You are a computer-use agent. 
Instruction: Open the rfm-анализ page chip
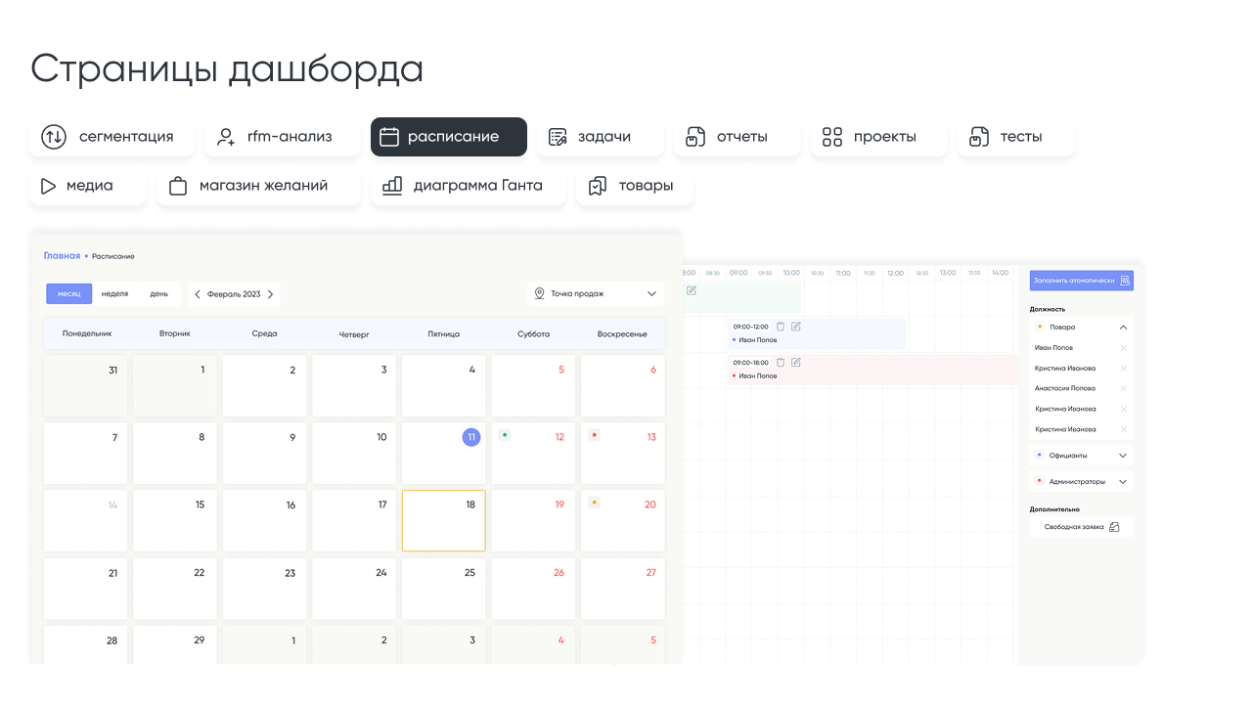pos(283,137)
